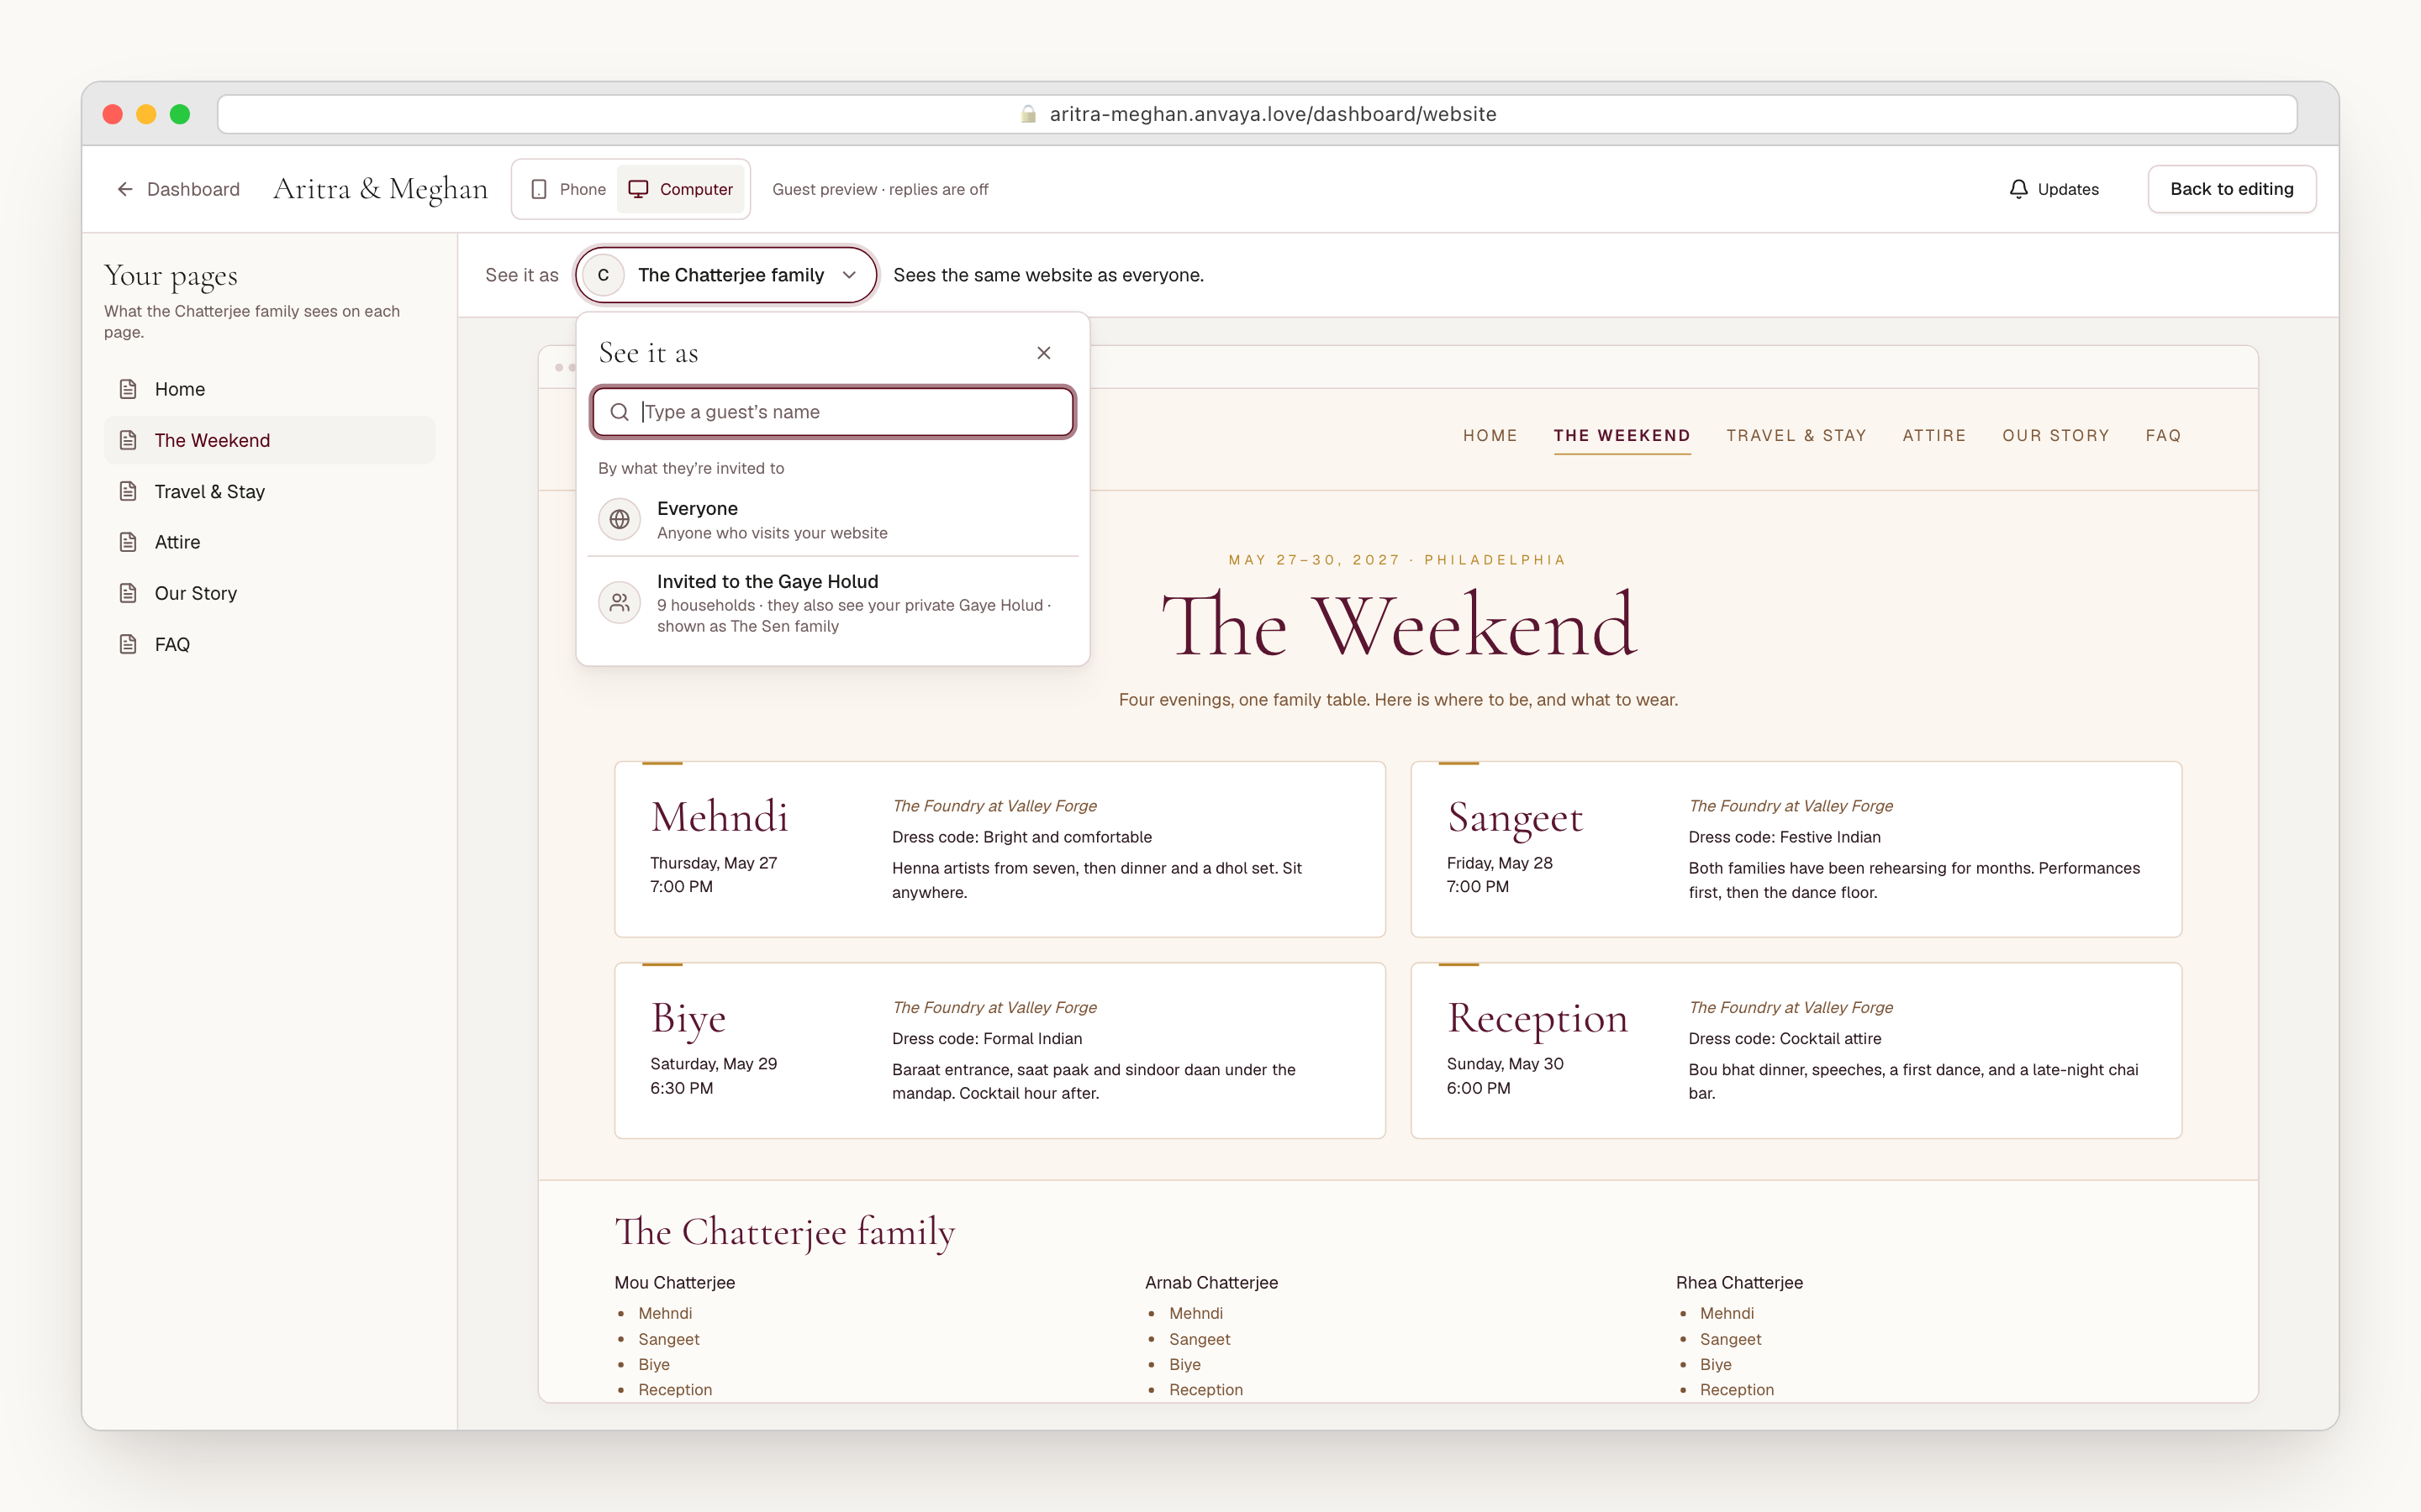The image size is (2421, 1512).
Task: Click OUR STORY in preview navigation
Action: [2054, 435]
